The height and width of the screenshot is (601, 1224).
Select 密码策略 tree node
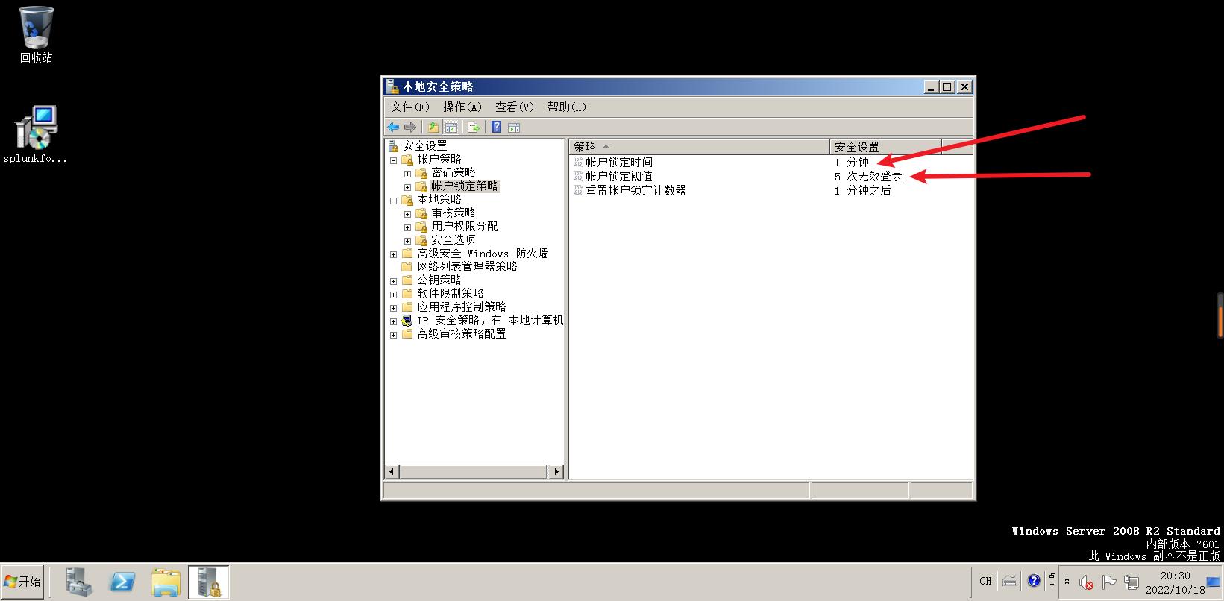[453, 172]
